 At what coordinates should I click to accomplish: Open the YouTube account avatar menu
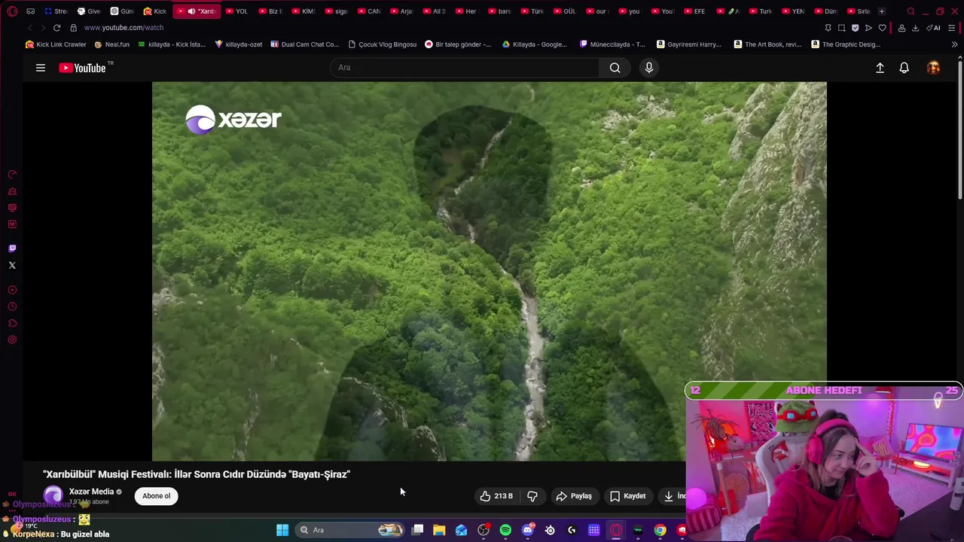click(933, 68)
